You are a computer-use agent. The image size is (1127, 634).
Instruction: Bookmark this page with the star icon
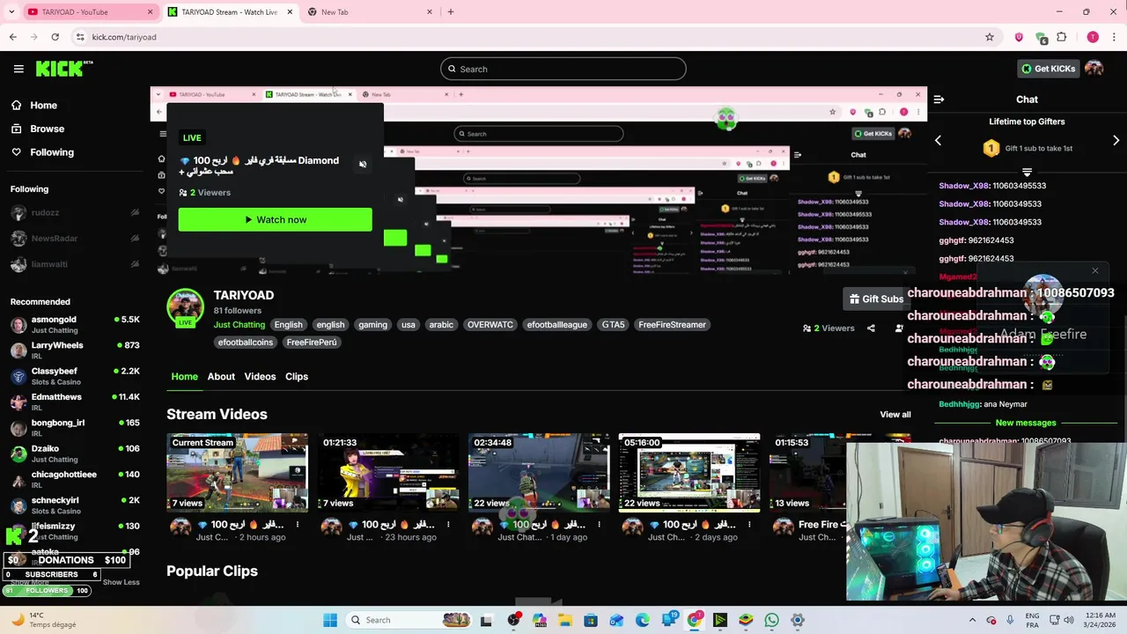990,37
